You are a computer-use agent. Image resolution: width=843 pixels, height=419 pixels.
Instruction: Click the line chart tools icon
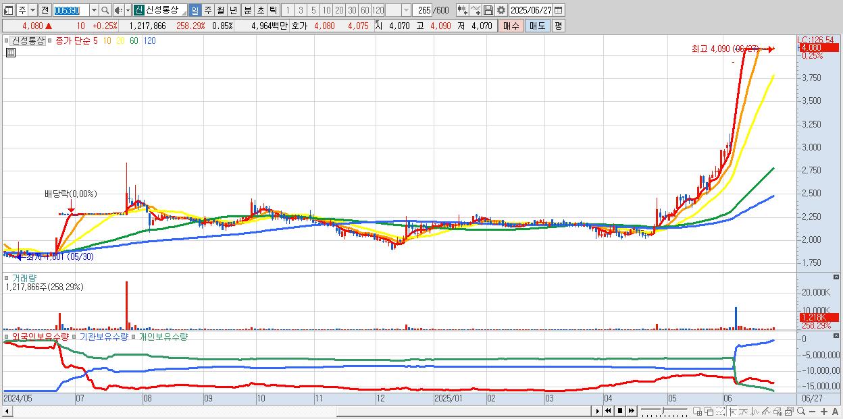[x=476, y=10]
